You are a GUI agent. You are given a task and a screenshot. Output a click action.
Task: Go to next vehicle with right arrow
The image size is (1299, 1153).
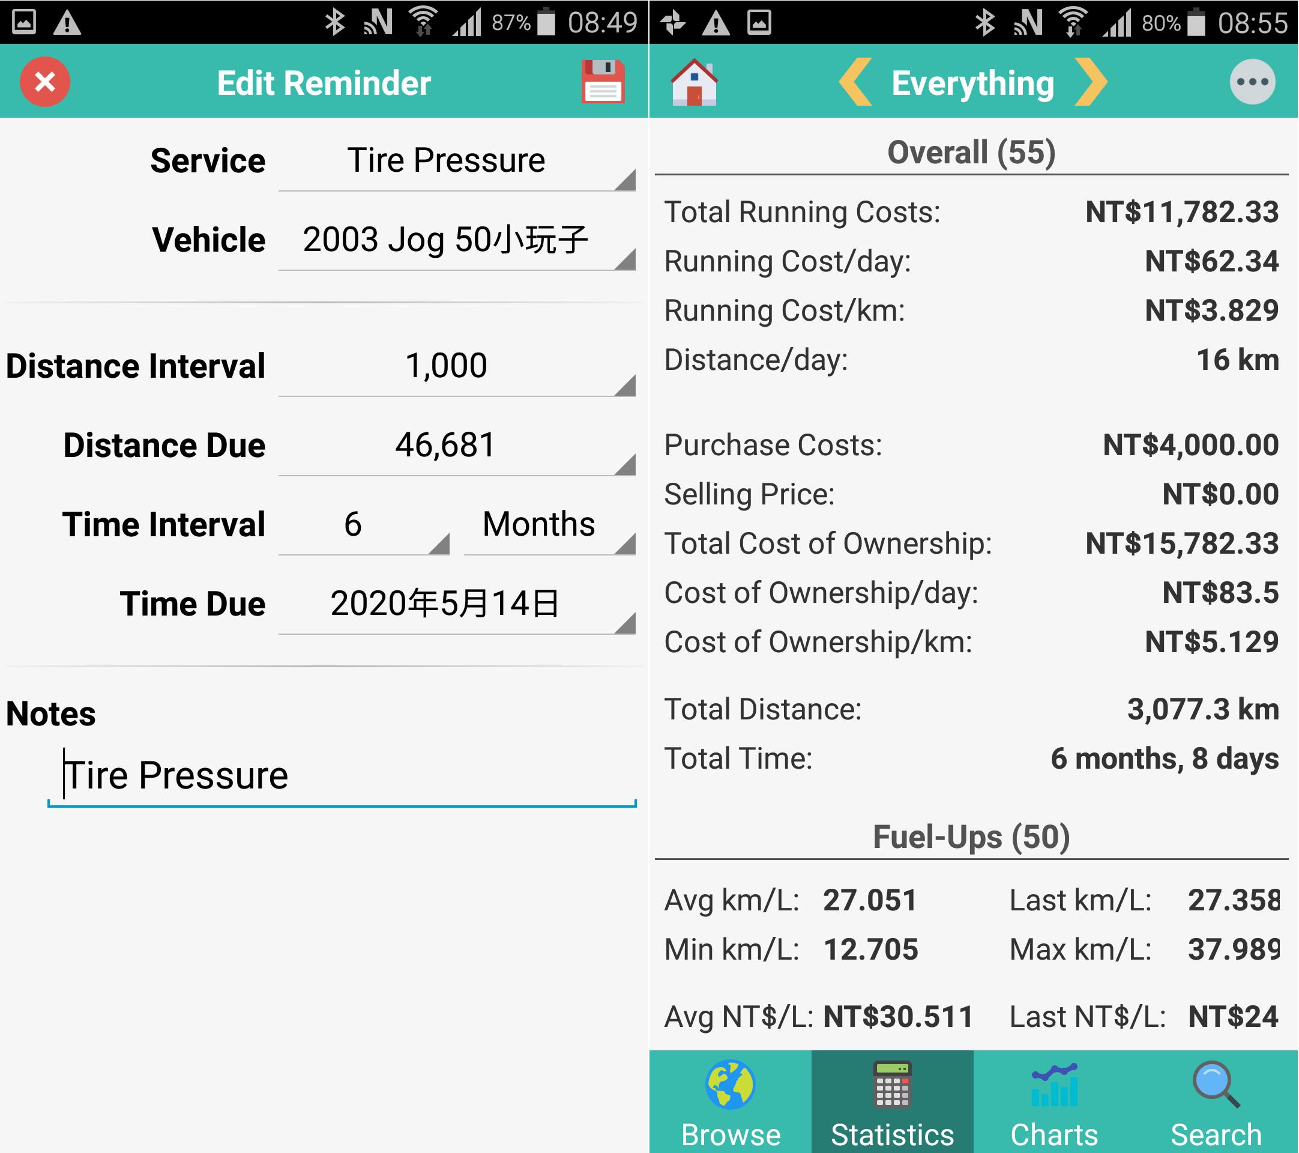(x=1091, y=82)
